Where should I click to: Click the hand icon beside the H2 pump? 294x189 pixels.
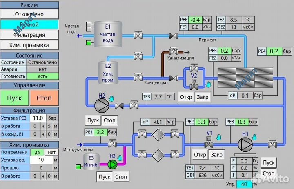[111, 99]
